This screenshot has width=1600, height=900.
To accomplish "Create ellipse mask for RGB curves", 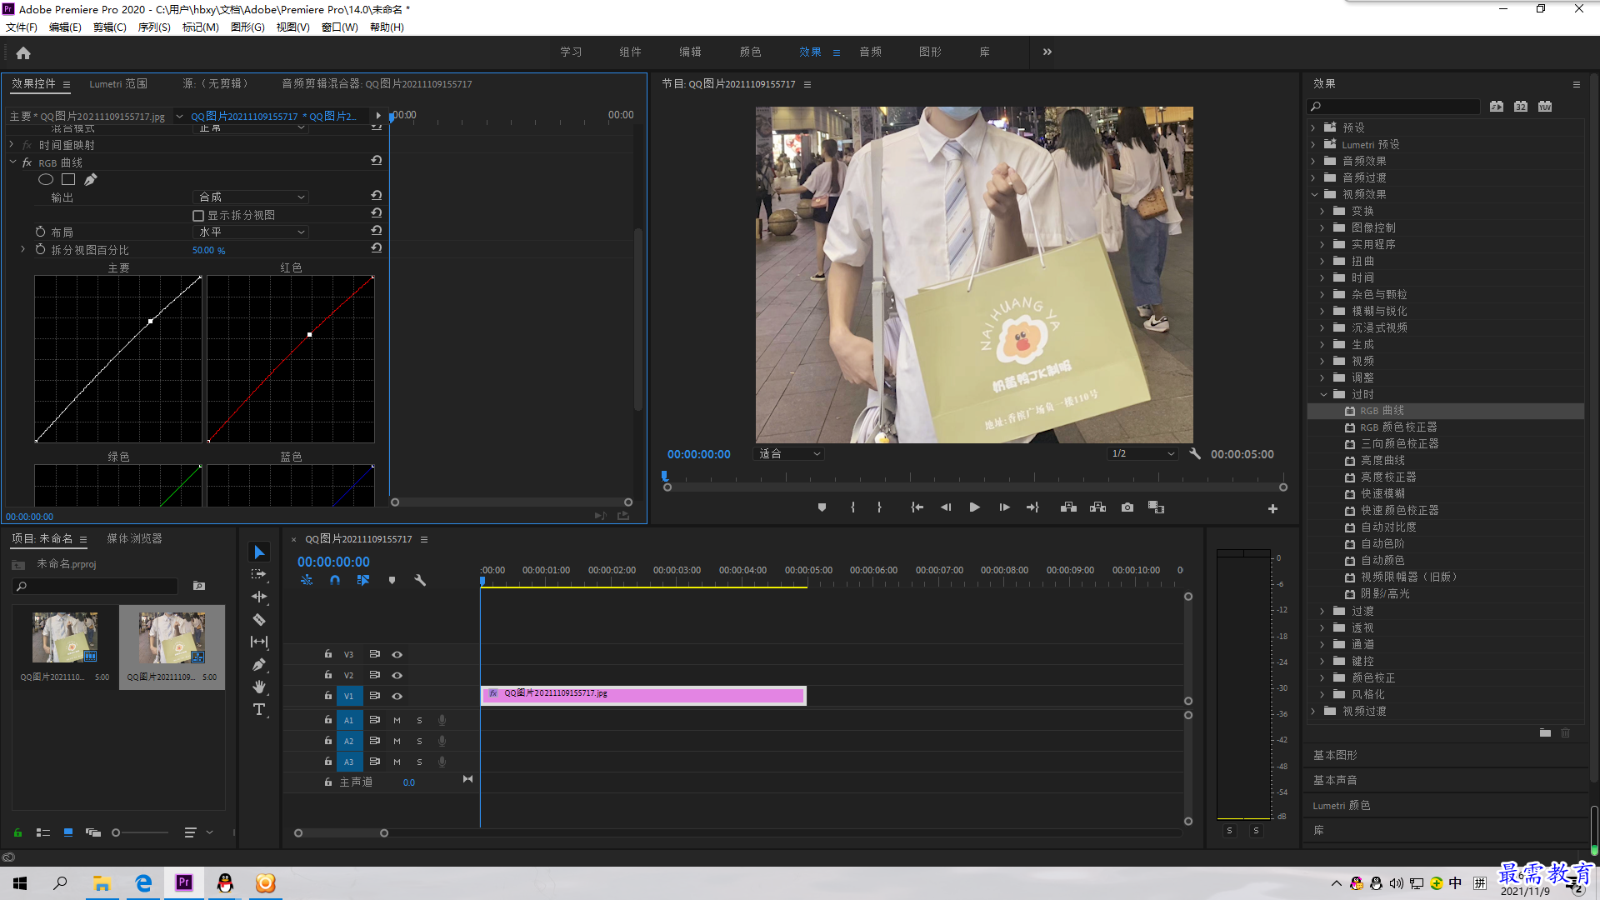I will [x=46, y=179].
